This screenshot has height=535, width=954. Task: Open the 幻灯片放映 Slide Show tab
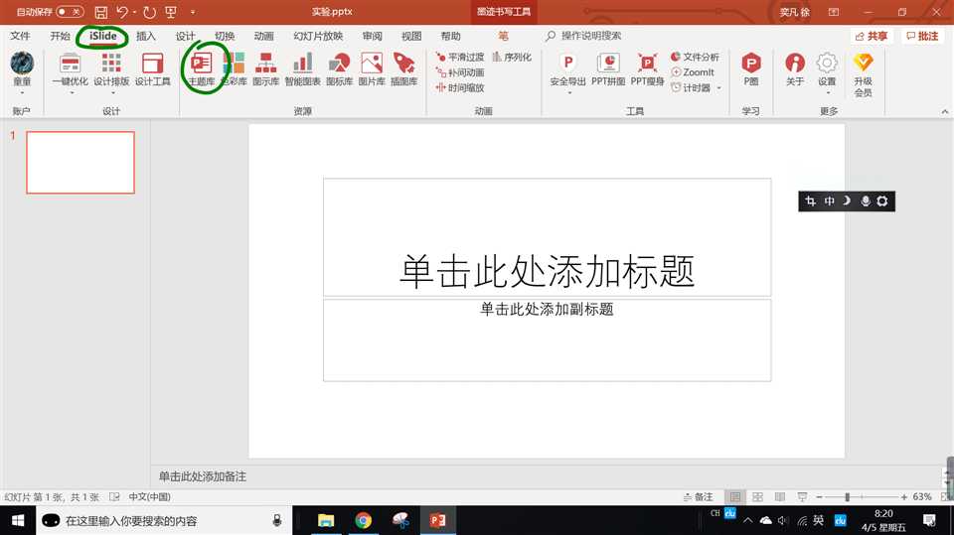click(x=318, y=36)
